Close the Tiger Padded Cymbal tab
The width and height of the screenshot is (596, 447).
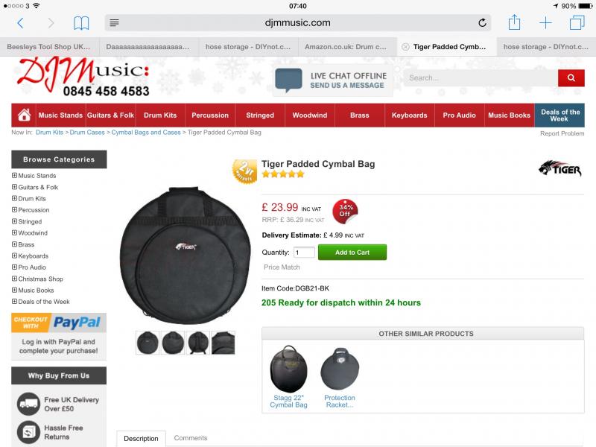click(x=405, y=47)
